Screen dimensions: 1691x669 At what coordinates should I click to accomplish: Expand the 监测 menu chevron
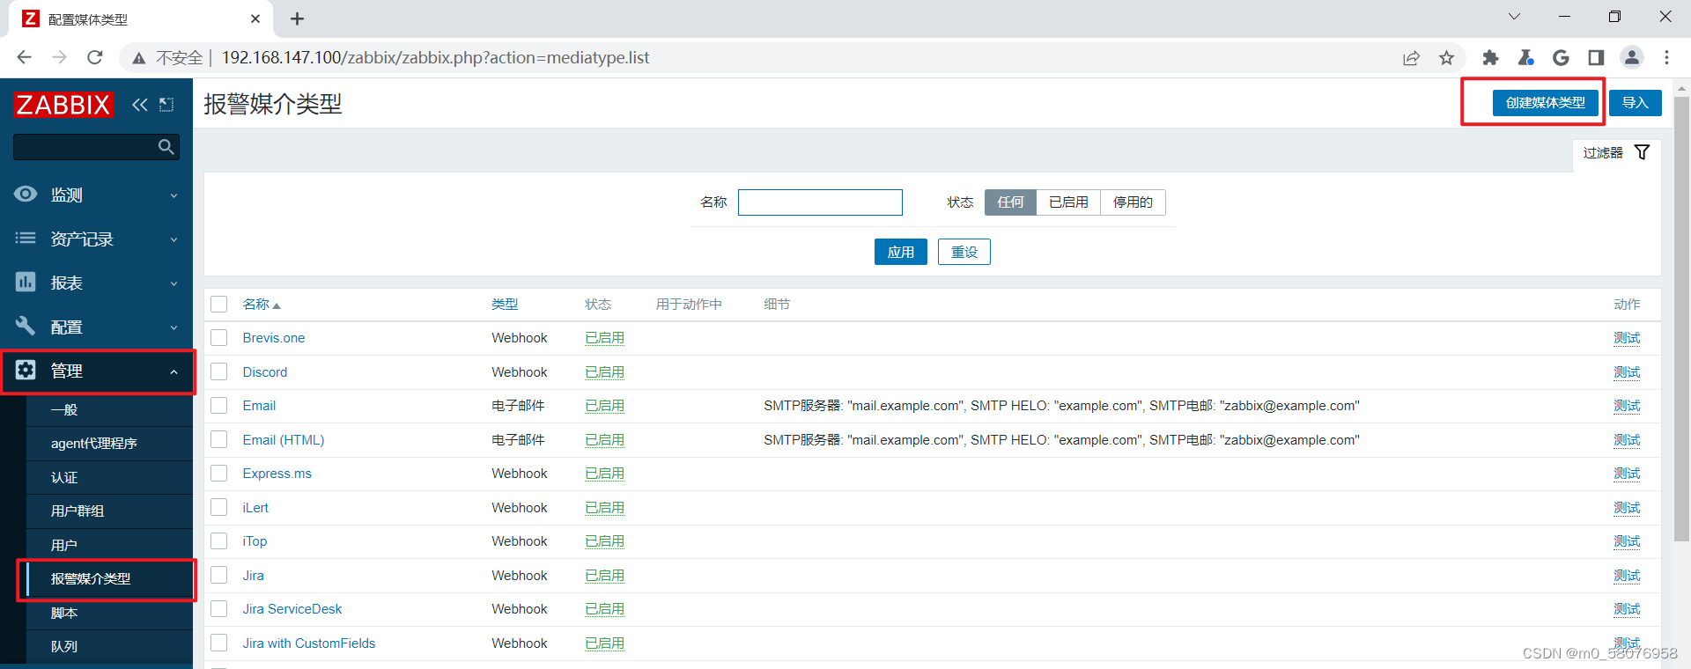pos(174,195)
